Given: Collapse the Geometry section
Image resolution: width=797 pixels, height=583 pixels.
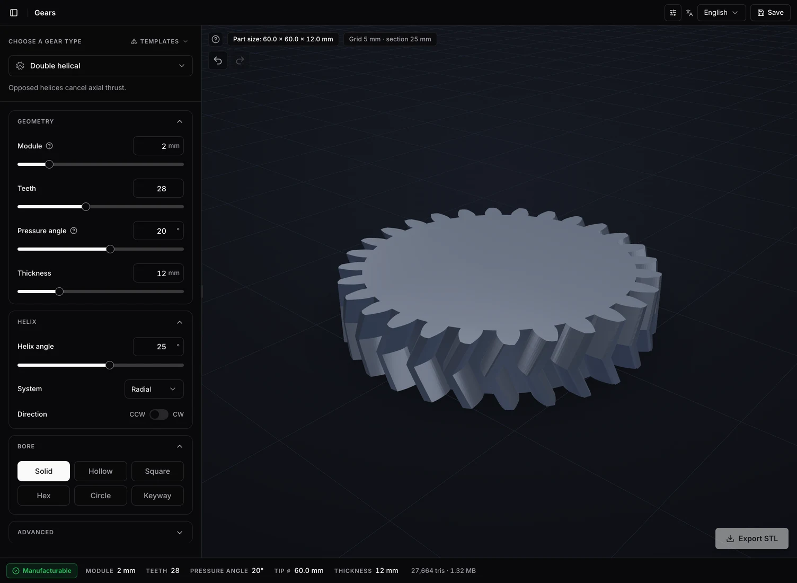Looking at the screenshot, I should (180, 121).
